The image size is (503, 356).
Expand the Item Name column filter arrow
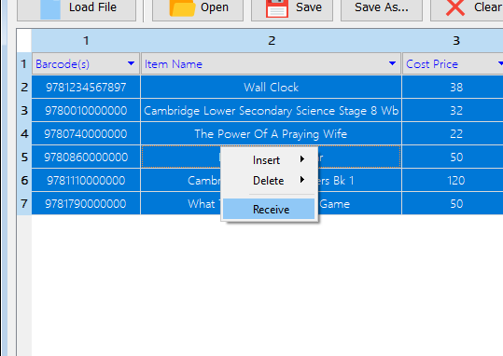[392, 63]
